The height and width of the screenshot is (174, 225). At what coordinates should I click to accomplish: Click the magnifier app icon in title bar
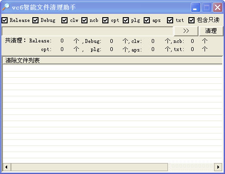coord(6,7)
